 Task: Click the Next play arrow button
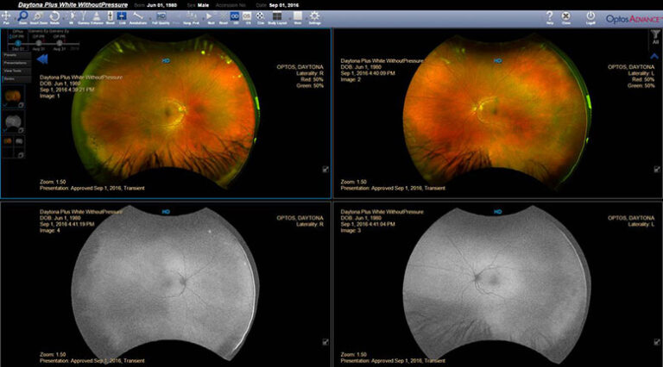210,17
